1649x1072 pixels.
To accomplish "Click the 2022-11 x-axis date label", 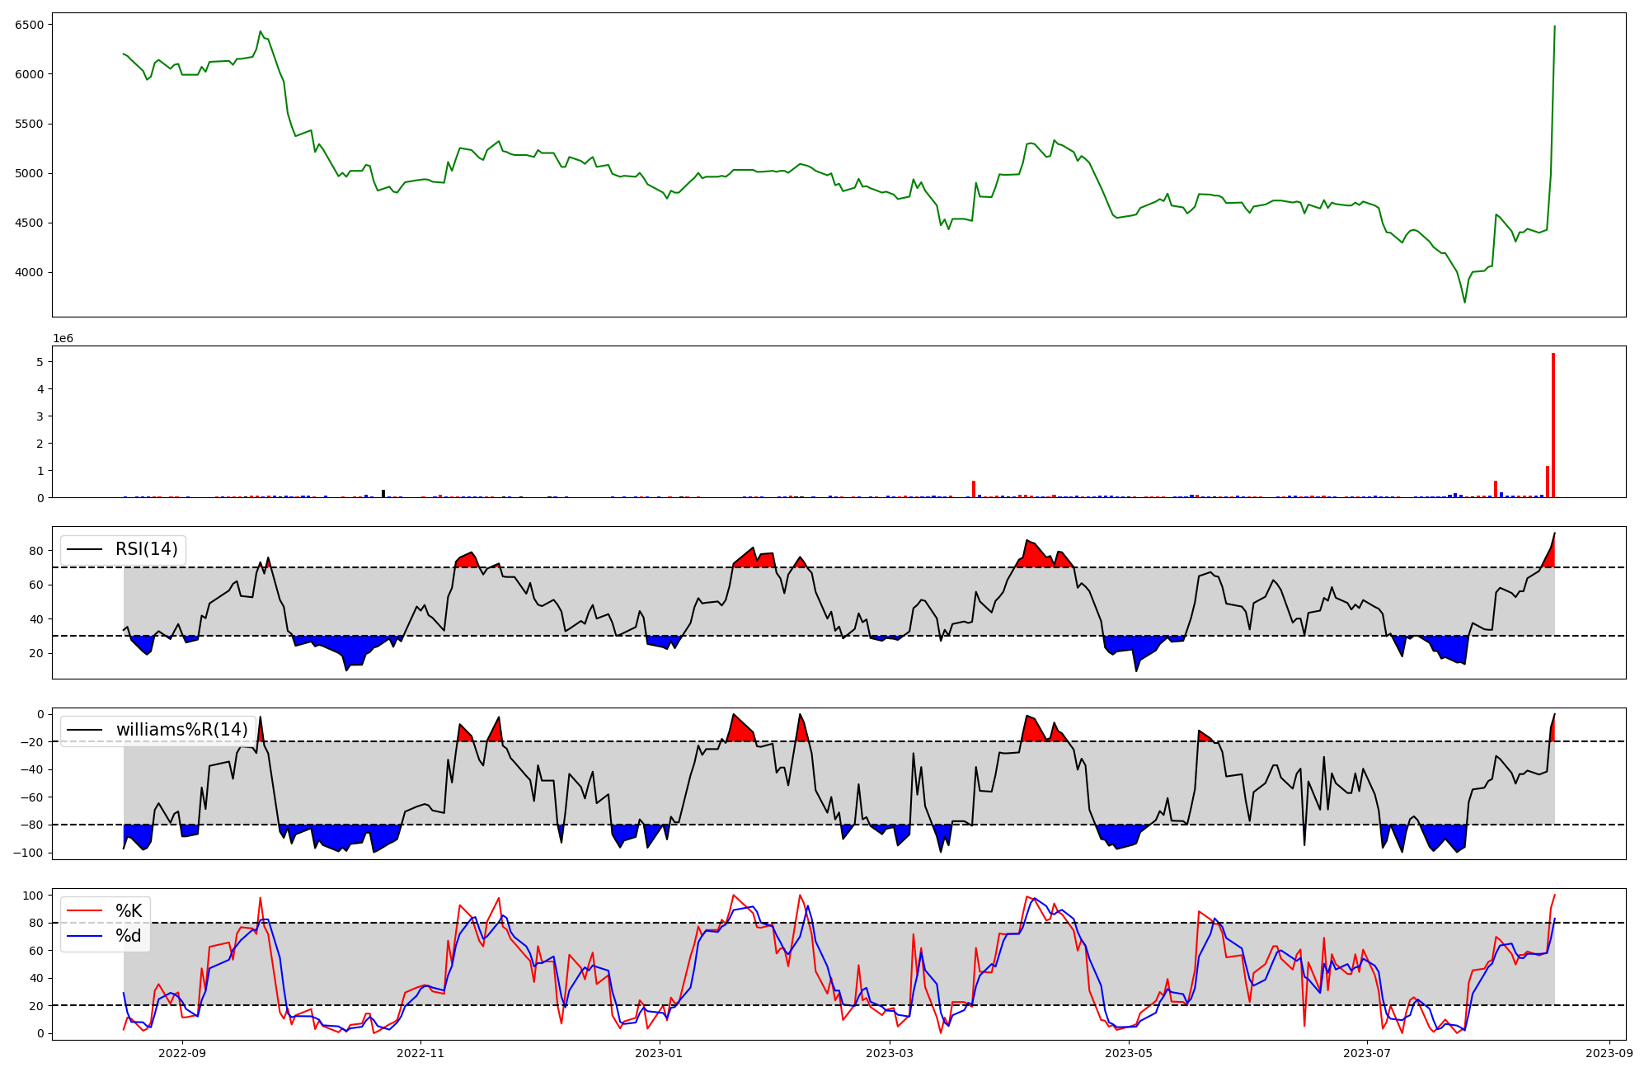I will click(420, 1053).
